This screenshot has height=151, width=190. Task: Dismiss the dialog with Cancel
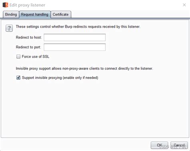179,145
